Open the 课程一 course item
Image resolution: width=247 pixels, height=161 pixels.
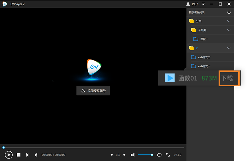tap(210, 39)
